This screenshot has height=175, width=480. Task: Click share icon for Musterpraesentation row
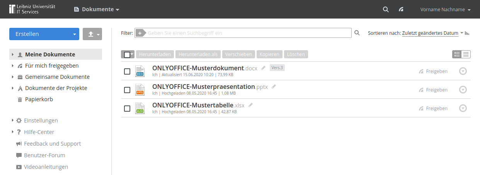[x=421, y=90]
